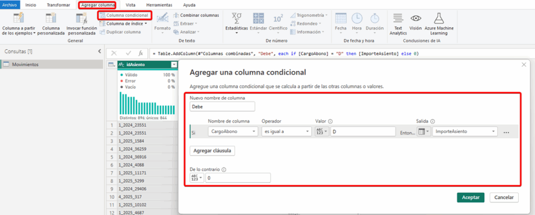Click the Nuevo nombre de columna field

point(222,106)
